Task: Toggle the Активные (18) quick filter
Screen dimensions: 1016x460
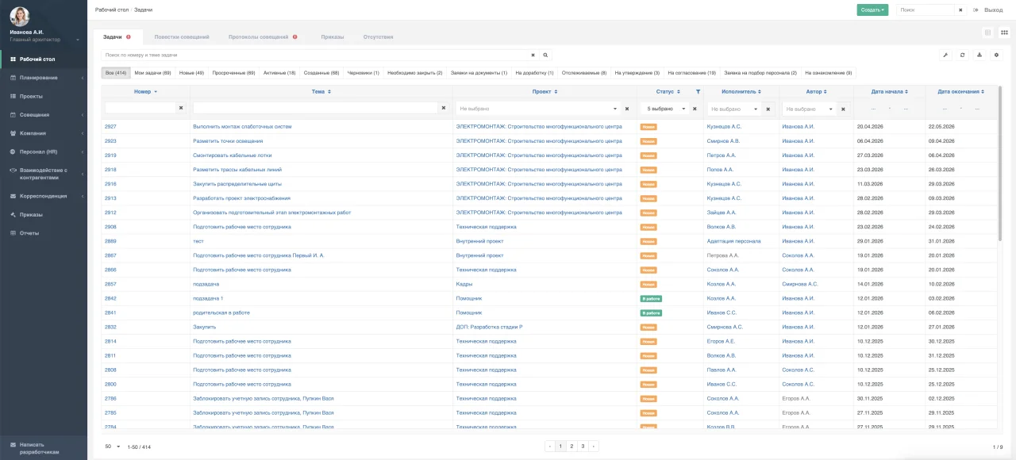Action: click(x=279, y=73)
